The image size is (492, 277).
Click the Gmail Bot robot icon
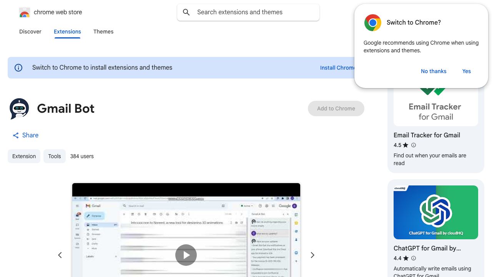coord(19,108)
